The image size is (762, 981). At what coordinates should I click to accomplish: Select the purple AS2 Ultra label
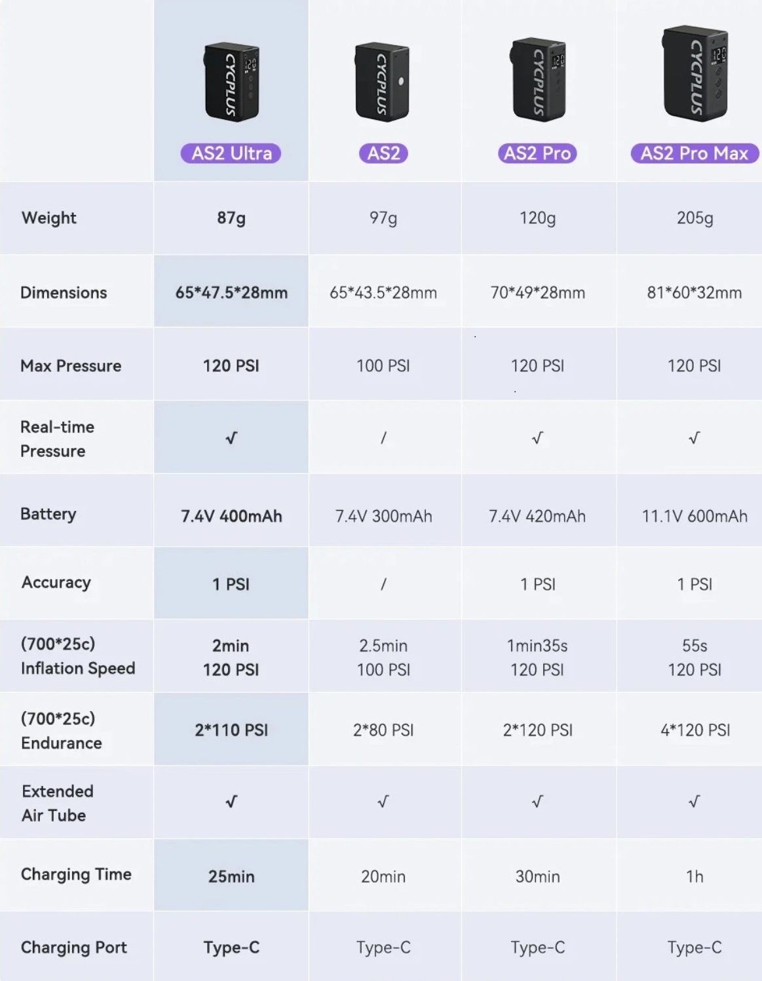pos(231,153)
